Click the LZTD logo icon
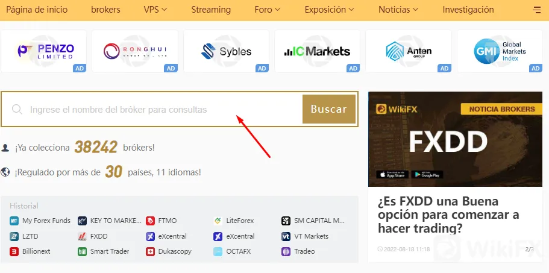 pos(14,236)
